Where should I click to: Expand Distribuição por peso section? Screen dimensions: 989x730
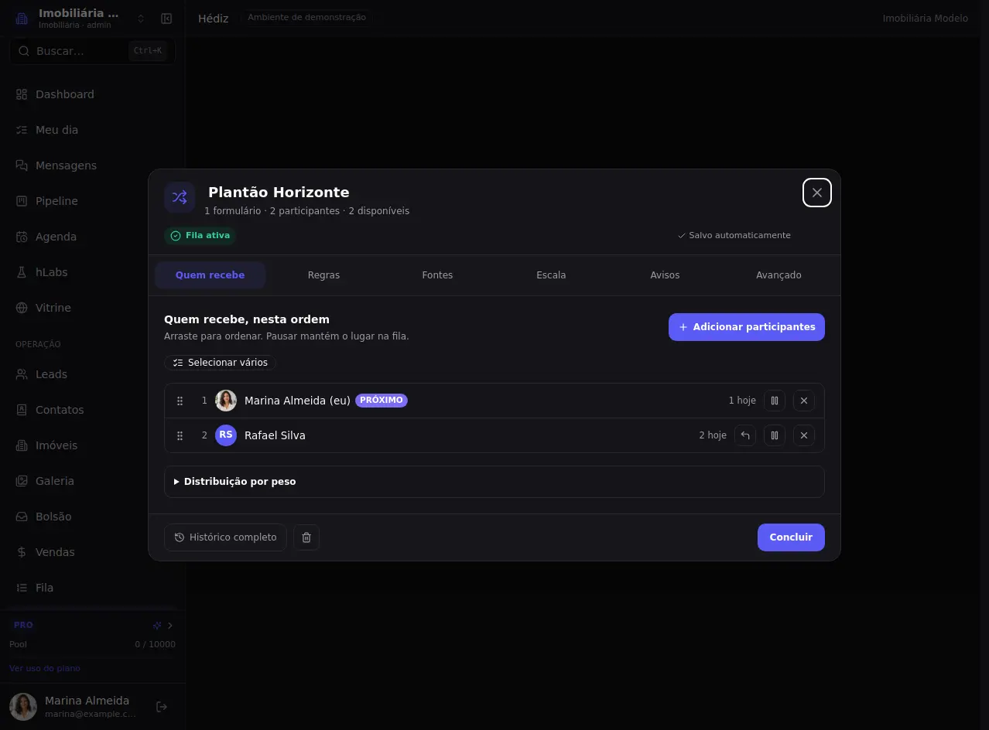[494, 482]
